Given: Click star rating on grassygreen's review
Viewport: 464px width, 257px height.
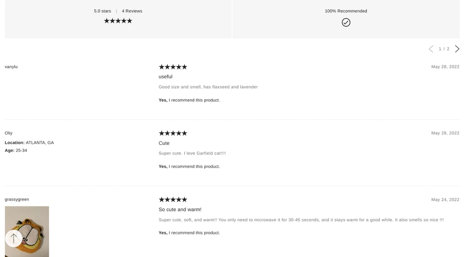Looking at the screenshot, I should [173, 199].
